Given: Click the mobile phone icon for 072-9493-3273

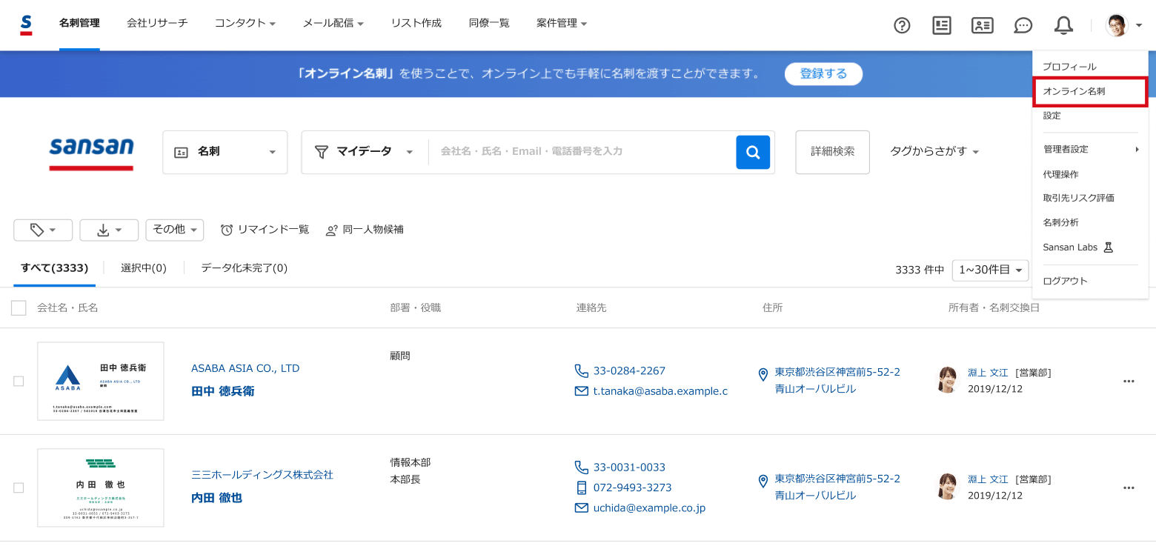Looking at the screenshot, I should 582,488.
